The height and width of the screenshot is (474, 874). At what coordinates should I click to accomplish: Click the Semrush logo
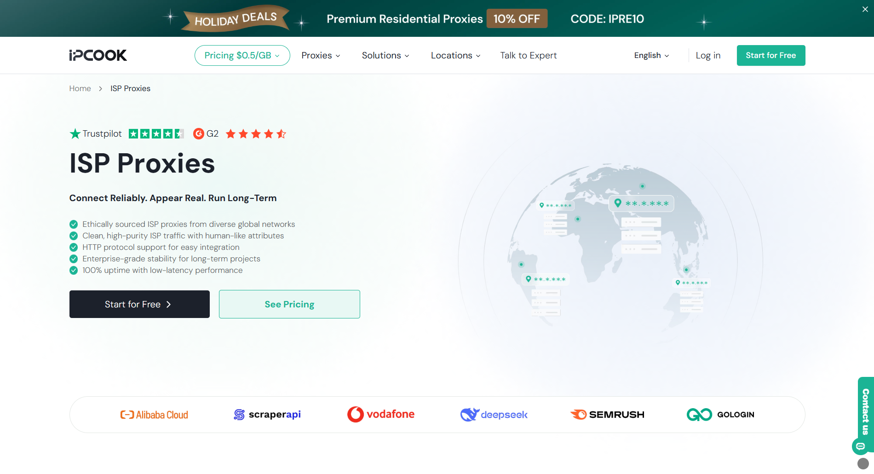click(607, 415)
